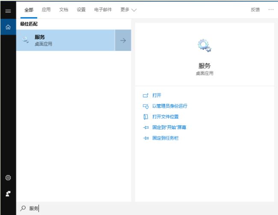Switch to the 电子邮件 tab

103,9
